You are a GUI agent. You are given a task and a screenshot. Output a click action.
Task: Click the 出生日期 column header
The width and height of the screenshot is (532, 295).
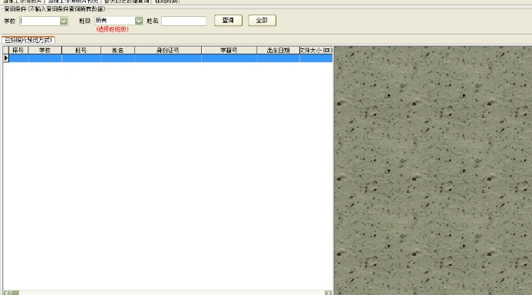click(x=278, y=50)
